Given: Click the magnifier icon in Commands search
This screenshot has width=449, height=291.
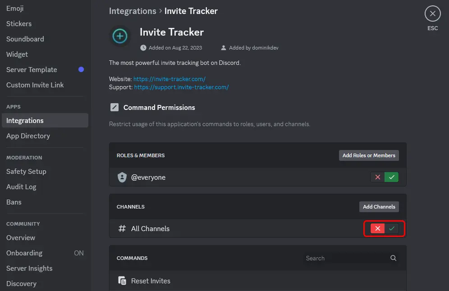Looking at the screenshot, I should (x=393, y=258).
